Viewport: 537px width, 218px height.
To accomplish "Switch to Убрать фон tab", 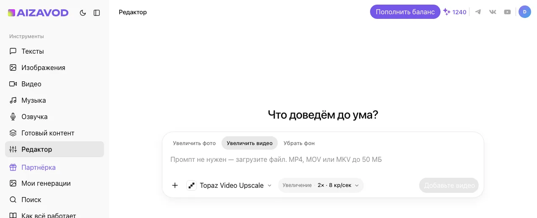I will [x=299, y=143].
